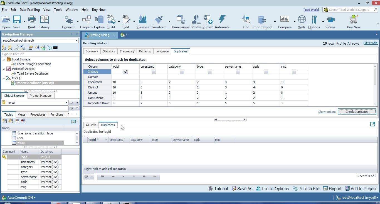Open the Build query tool

[x=111, y=22]
